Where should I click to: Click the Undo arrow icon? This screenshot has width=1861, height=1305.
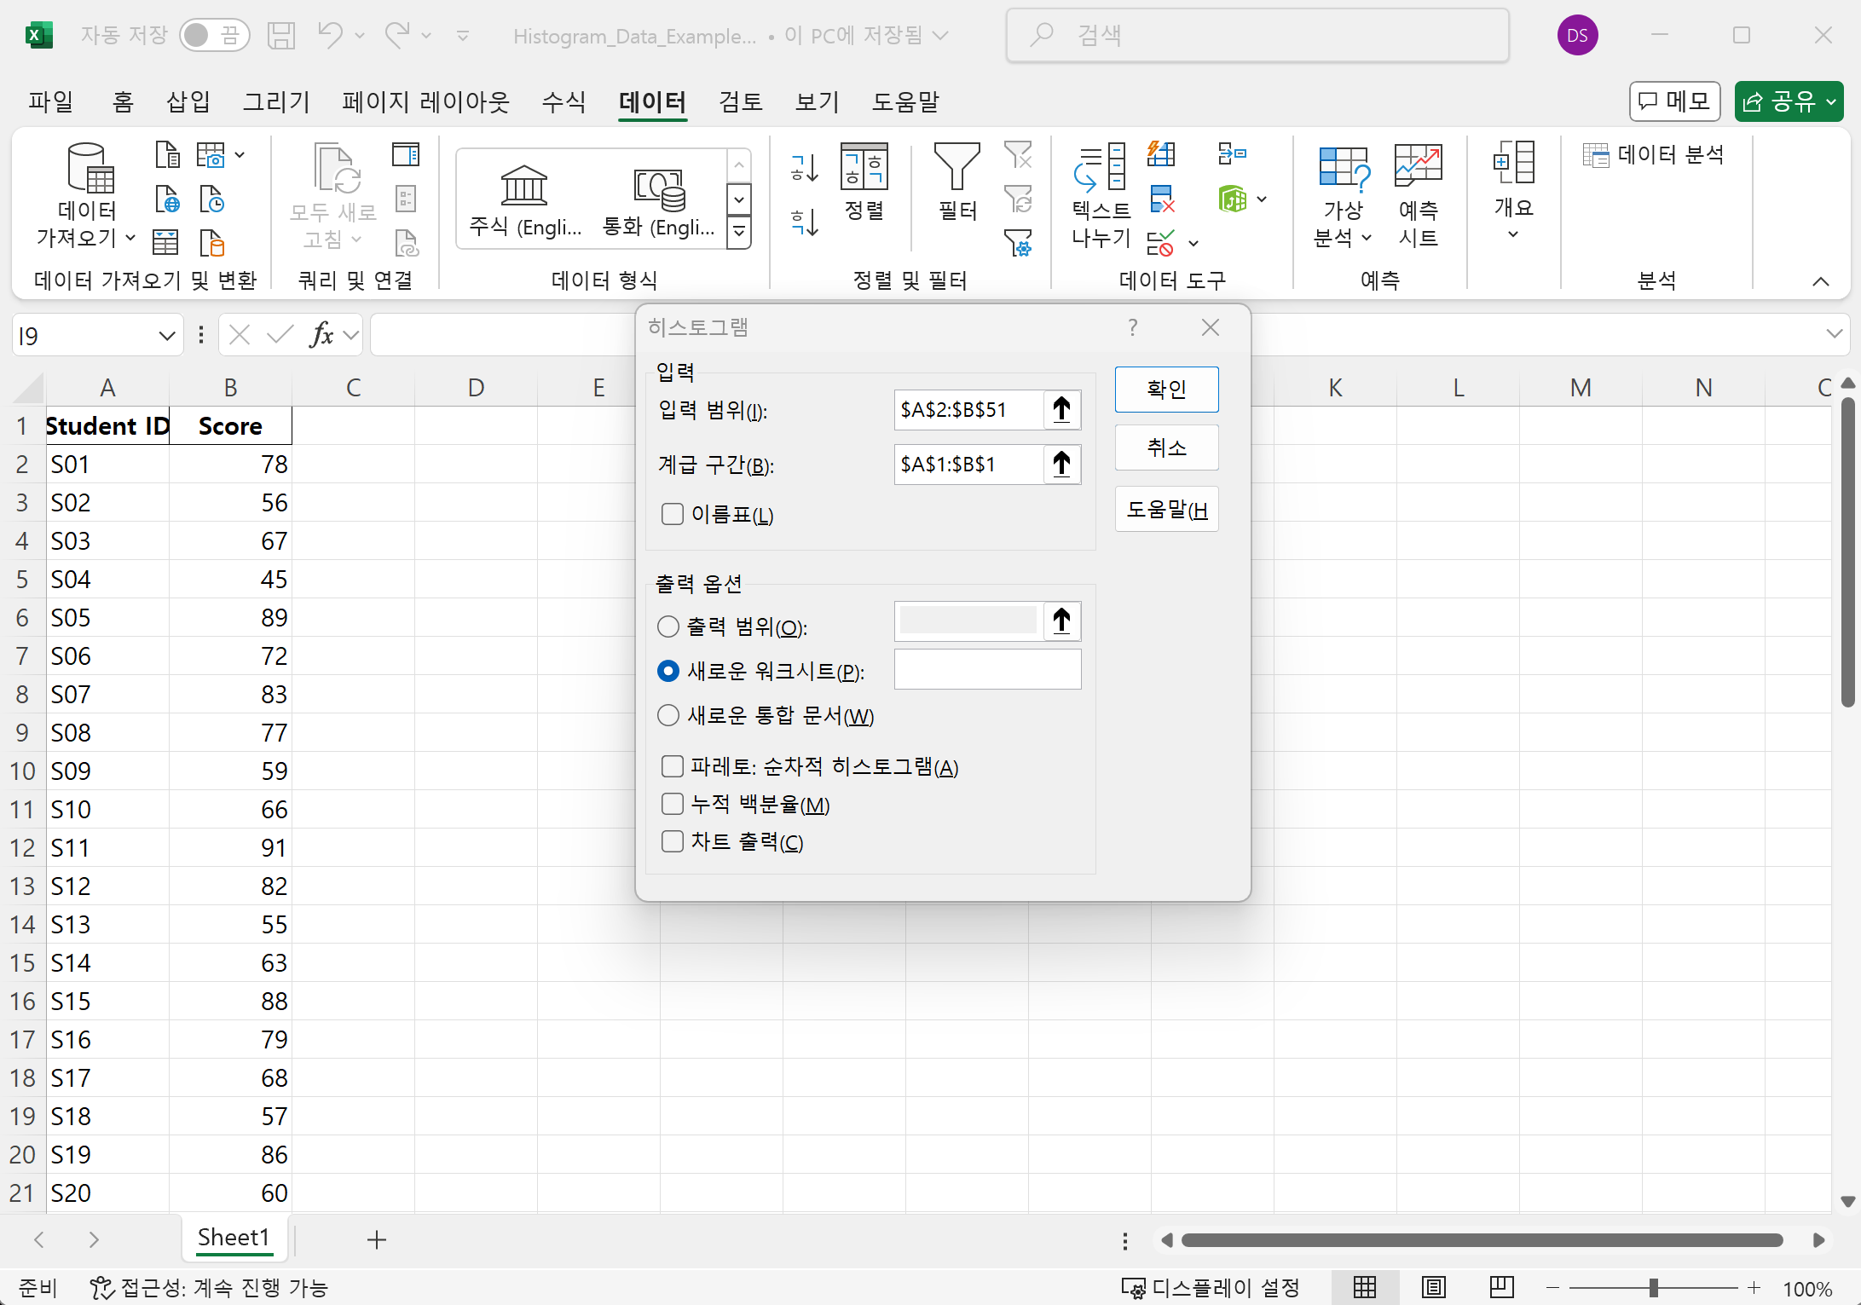[x=330, y=35]
